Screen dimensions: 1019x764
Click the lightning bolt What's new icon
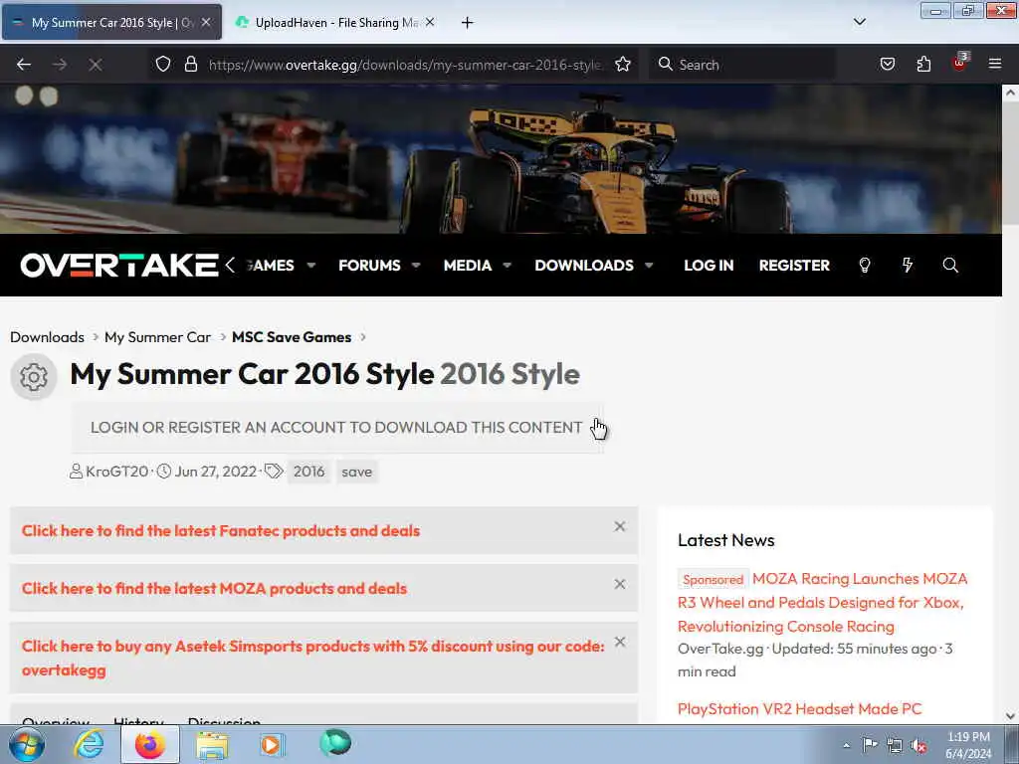908,265
